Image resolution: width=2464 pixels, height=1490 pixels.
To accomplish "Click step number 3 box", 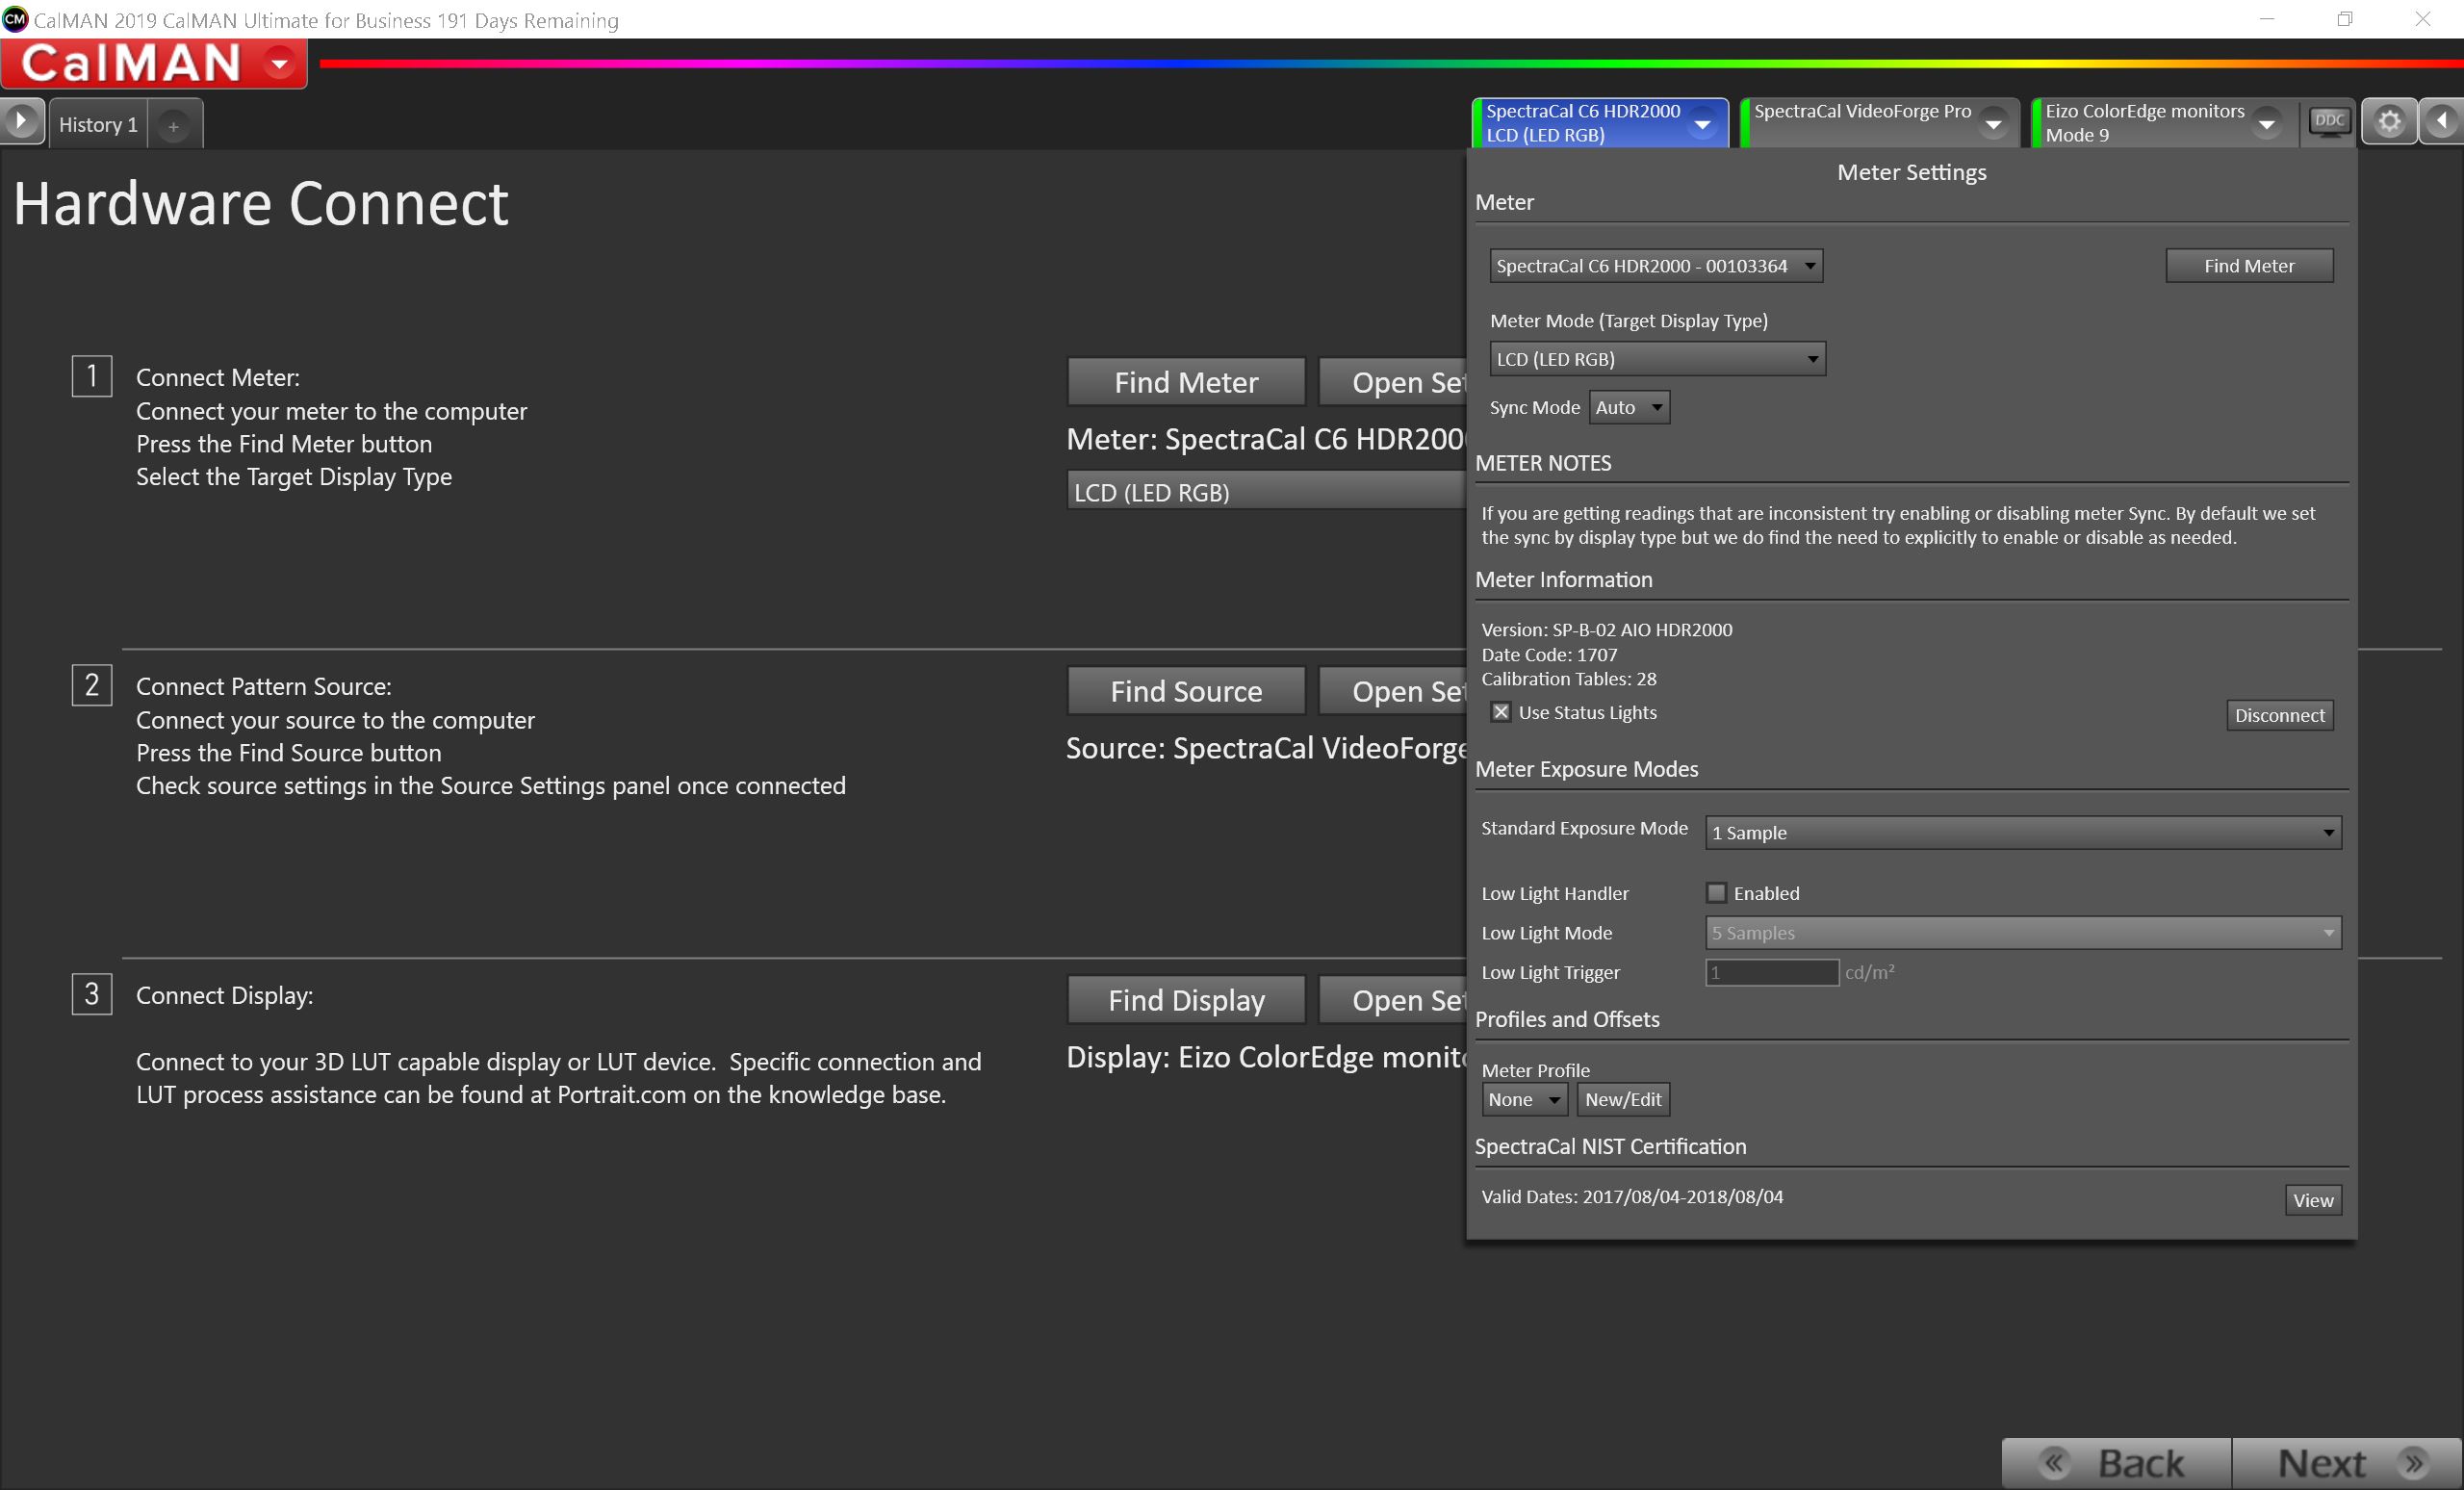I will (92, 994).
